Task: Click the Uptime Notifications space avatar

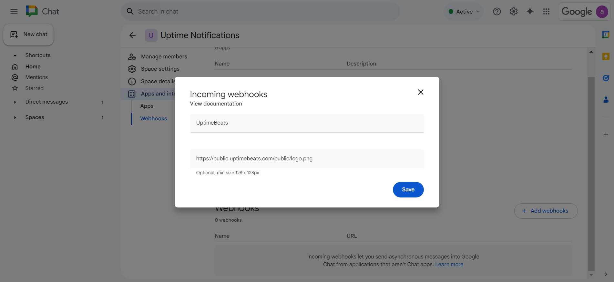Action: (151, 35)
